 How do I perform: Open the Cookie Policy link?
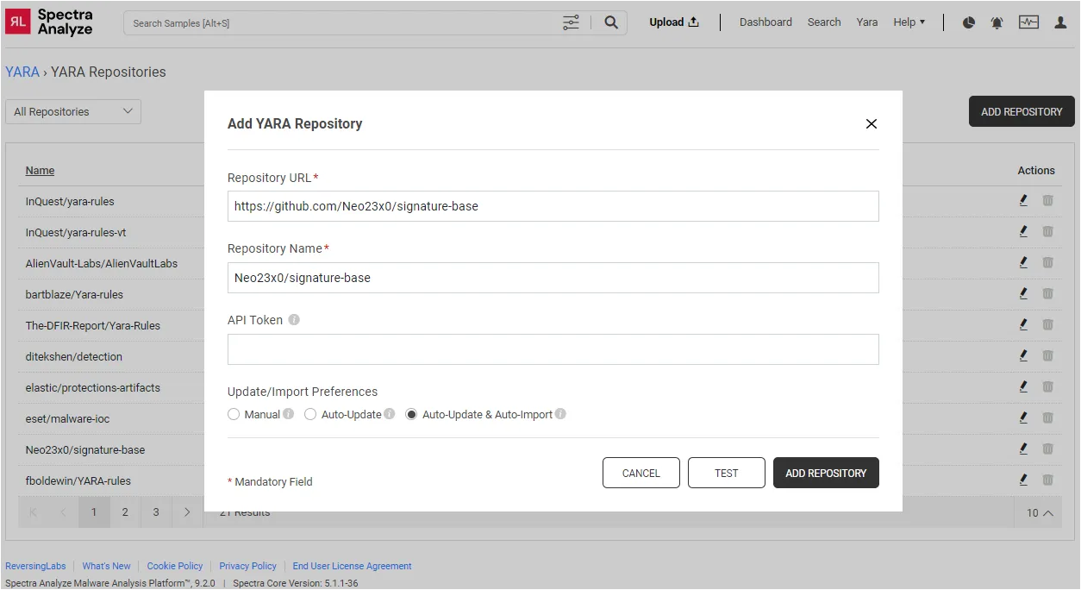point(175,566)
